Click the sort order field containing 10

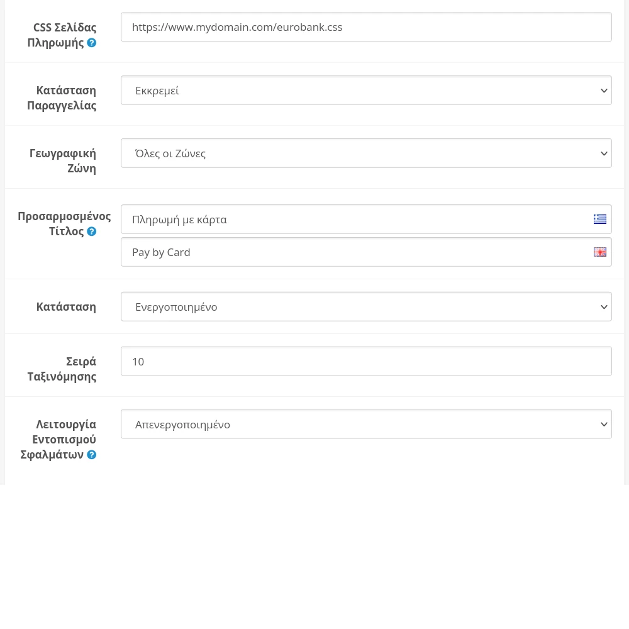[x=366, y=362]
